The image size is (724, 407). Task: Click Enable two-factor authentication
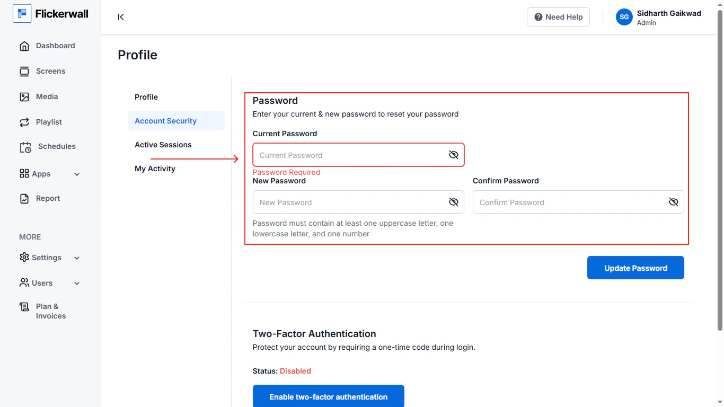click(x=329, y=396)
